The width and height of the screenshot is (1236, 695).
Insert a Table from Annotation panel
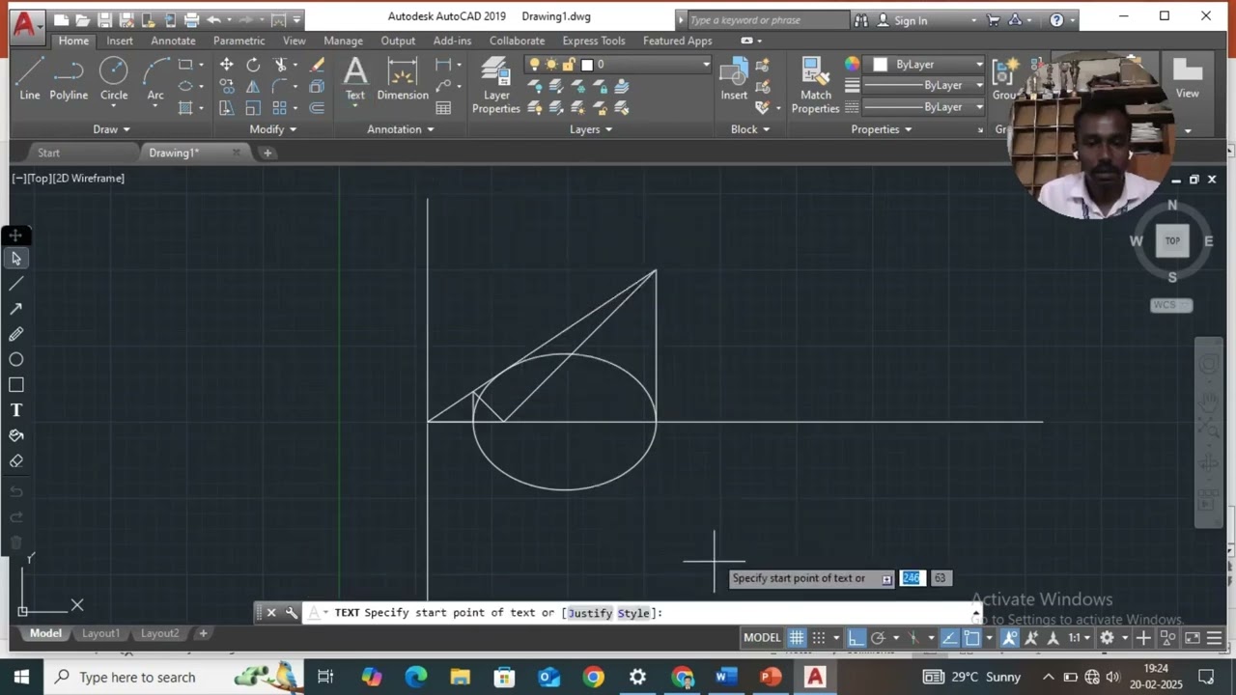click(x=443, y=108)
